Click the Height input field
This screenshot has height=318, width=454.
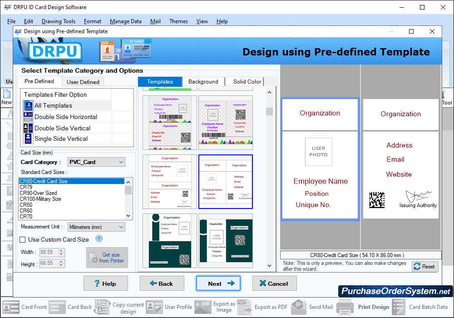coord(49,263)
